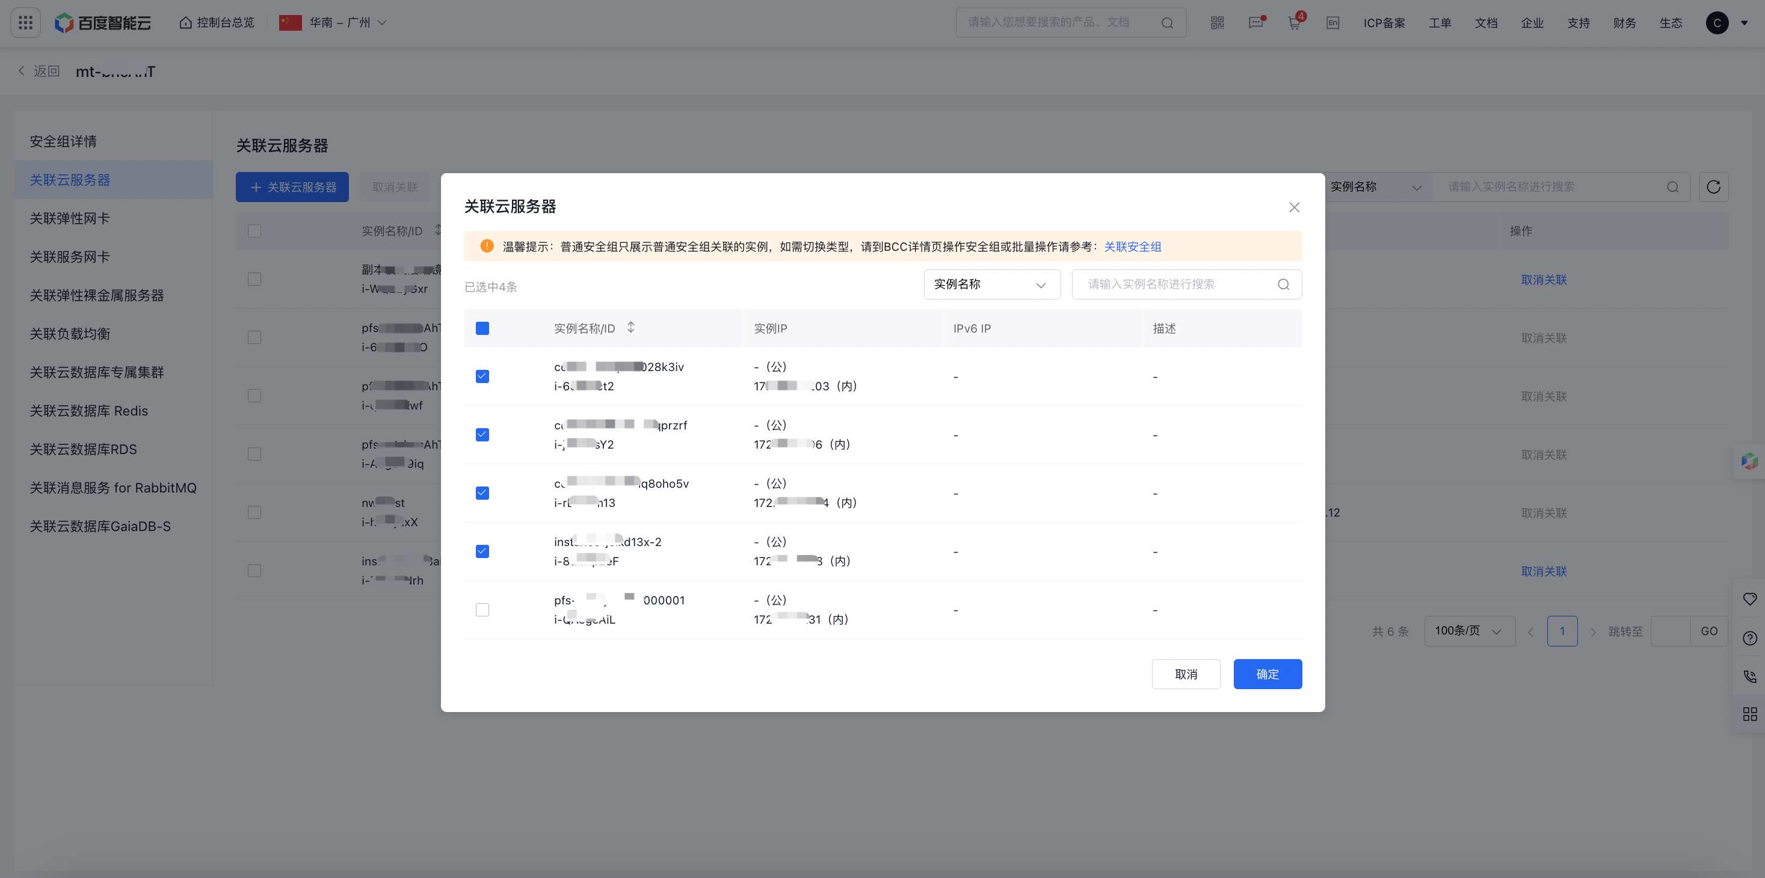Sort dialog list by instance name/ID
This screenshot has width=1765, height=878.
click(631, 327)
